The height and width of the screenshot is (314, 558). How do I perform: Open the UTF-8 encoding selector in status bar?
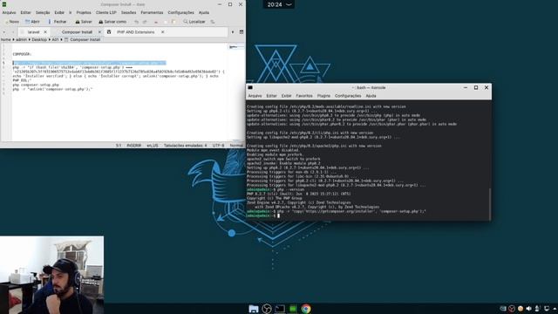[x=218, y=146]
